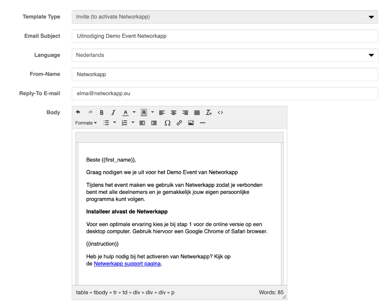Toggle bold formatting
This screenshot has height=308, width=392.
(102, 112)
